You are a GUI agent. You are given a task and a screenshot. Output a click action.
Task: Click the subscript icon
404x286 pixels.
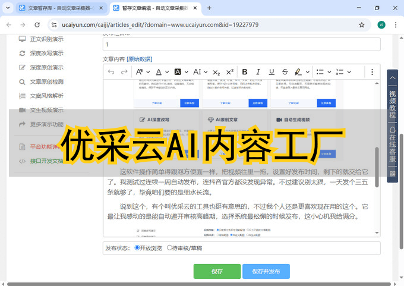click(216, 72)
